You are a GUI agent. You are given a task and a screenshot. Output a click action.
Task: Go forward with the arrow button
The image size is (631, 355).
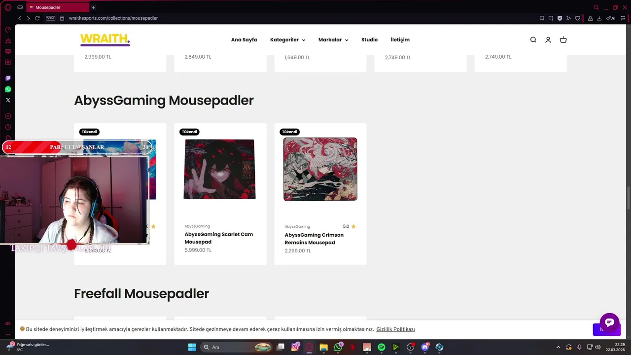tap(28, 18)
